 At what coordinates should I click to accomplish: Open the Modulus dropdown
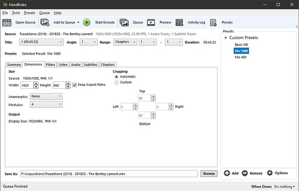click(x=46, y=104)
